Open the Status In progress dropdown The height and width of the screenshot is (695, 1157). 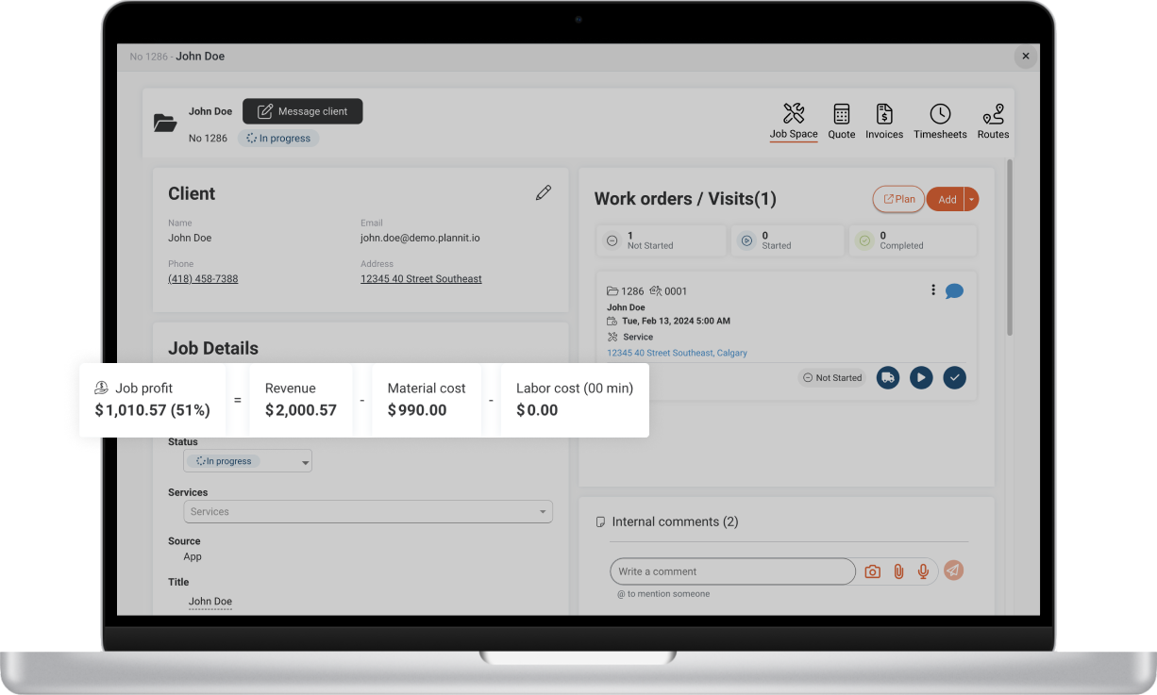coord(248,461)
